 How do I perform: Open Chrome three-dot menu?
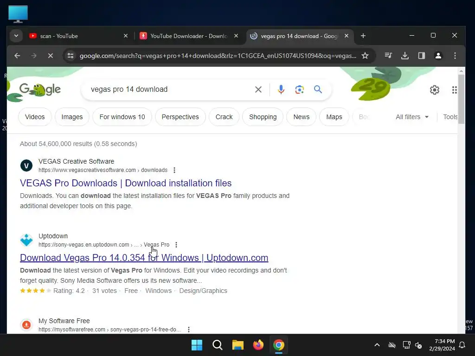[x=455, y=56]
